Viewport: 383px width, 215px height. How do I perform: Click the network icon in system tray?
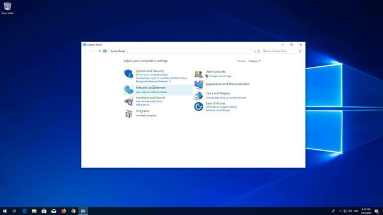(345, 211)
